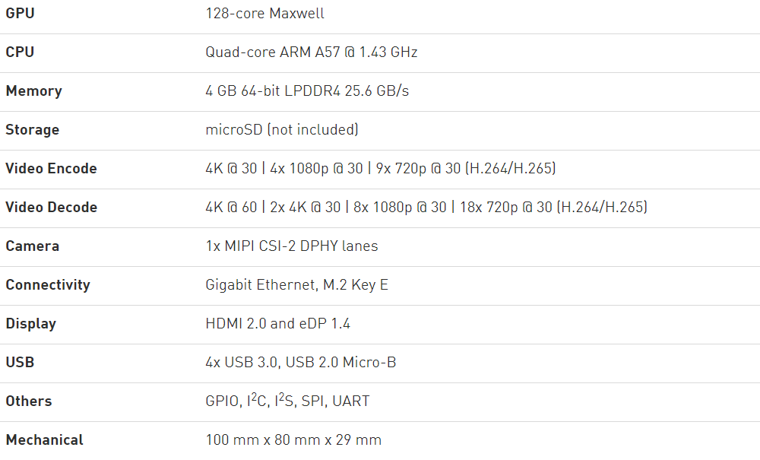This screenshot has height=460, width=760.
Task: Click the MIPI CSI-2 DPHY lanes text
Action: (x=291, y=246)
